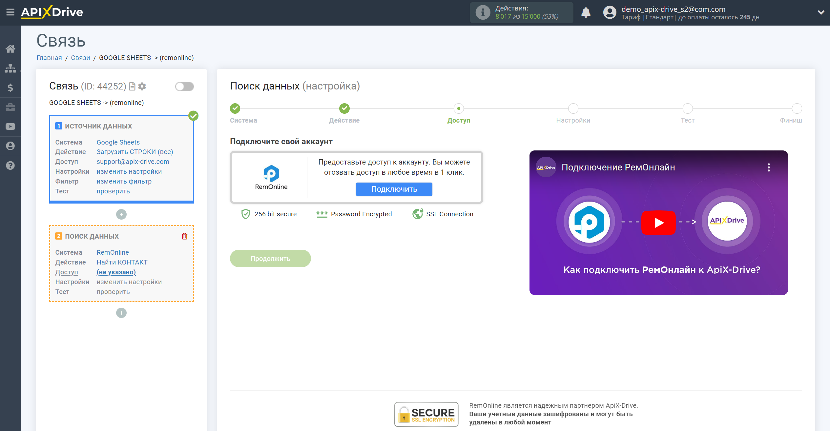
Task: Open the profile sidebar icon
Action: click(x=10, y=146)
